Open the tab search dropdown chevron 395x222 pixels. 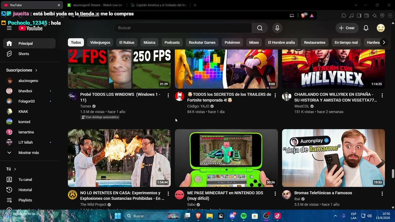point(356,5)
